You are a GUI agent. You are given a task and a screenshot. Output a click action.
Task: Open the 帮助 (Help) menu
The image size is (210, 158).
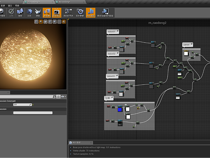pyautogui.click(x=17, y=6)
